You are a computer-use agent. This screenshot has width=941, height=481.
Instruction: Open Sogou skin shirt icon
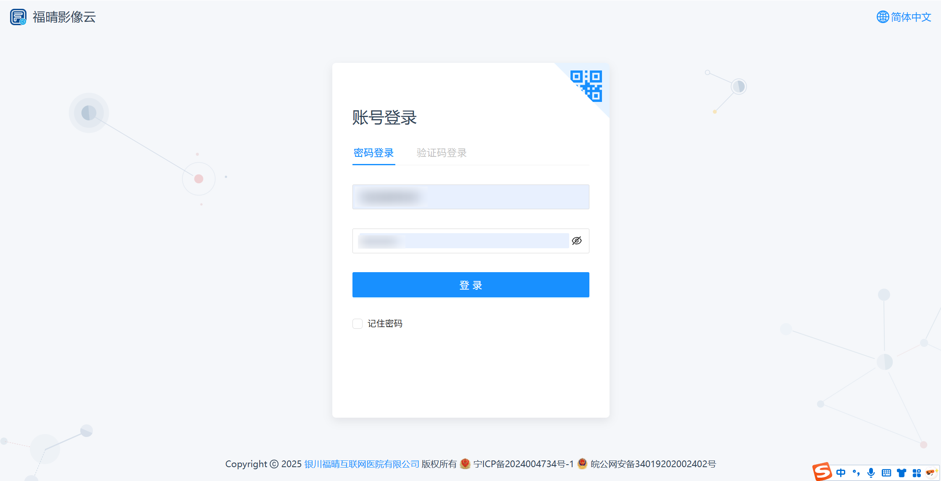point(902,473)
